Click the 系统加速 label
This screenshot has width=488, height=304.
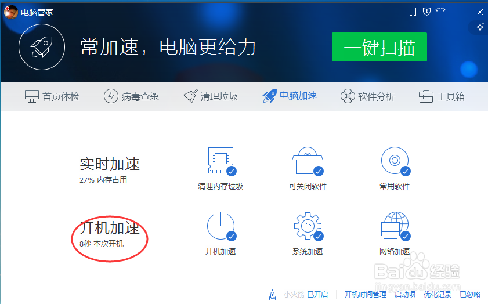point(308,251)
